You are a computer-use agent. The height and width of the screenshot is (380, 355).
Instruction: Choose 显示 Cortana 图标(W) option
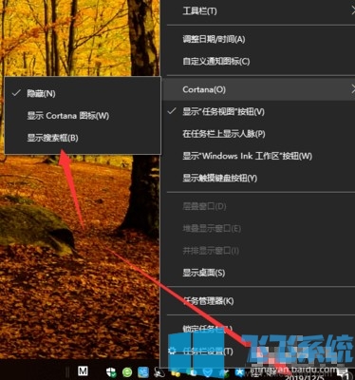pos(83,116)
